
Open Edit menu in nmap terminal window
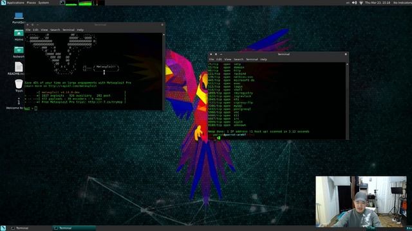point(219,60)
